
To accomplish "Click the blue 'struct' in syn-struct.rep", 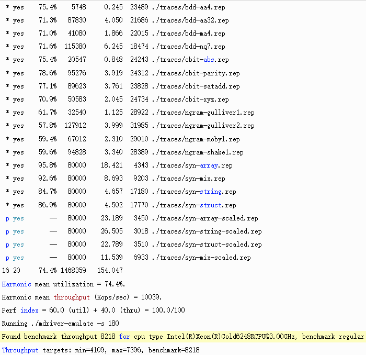I will (x=210, y=205).
